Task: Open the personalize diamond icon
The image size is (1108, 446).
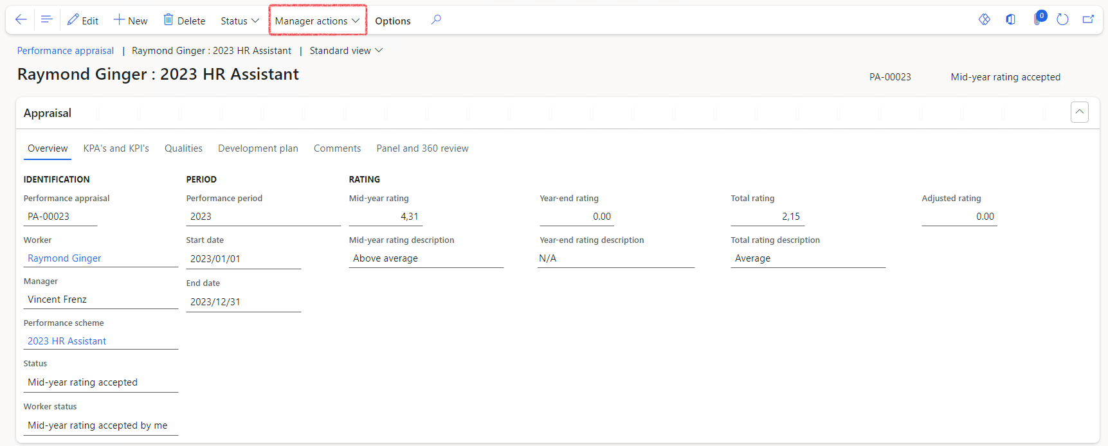Action: tap(985, 19)
